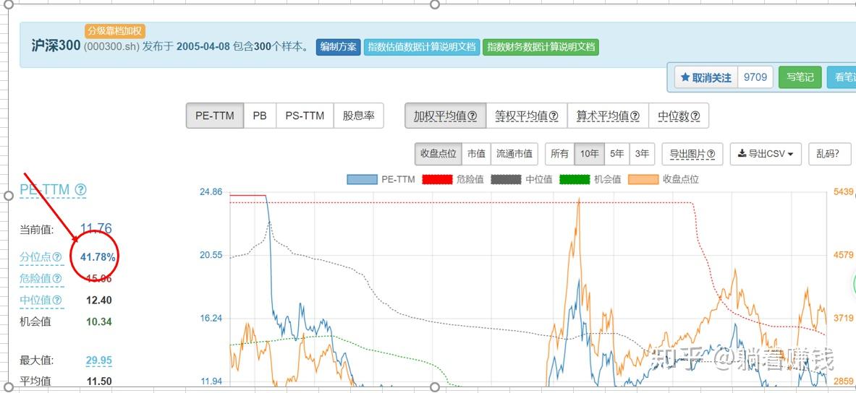This screenshot has height=393, width=856.
Task: Click the 分位点 help link
Action: pos(41,256)
